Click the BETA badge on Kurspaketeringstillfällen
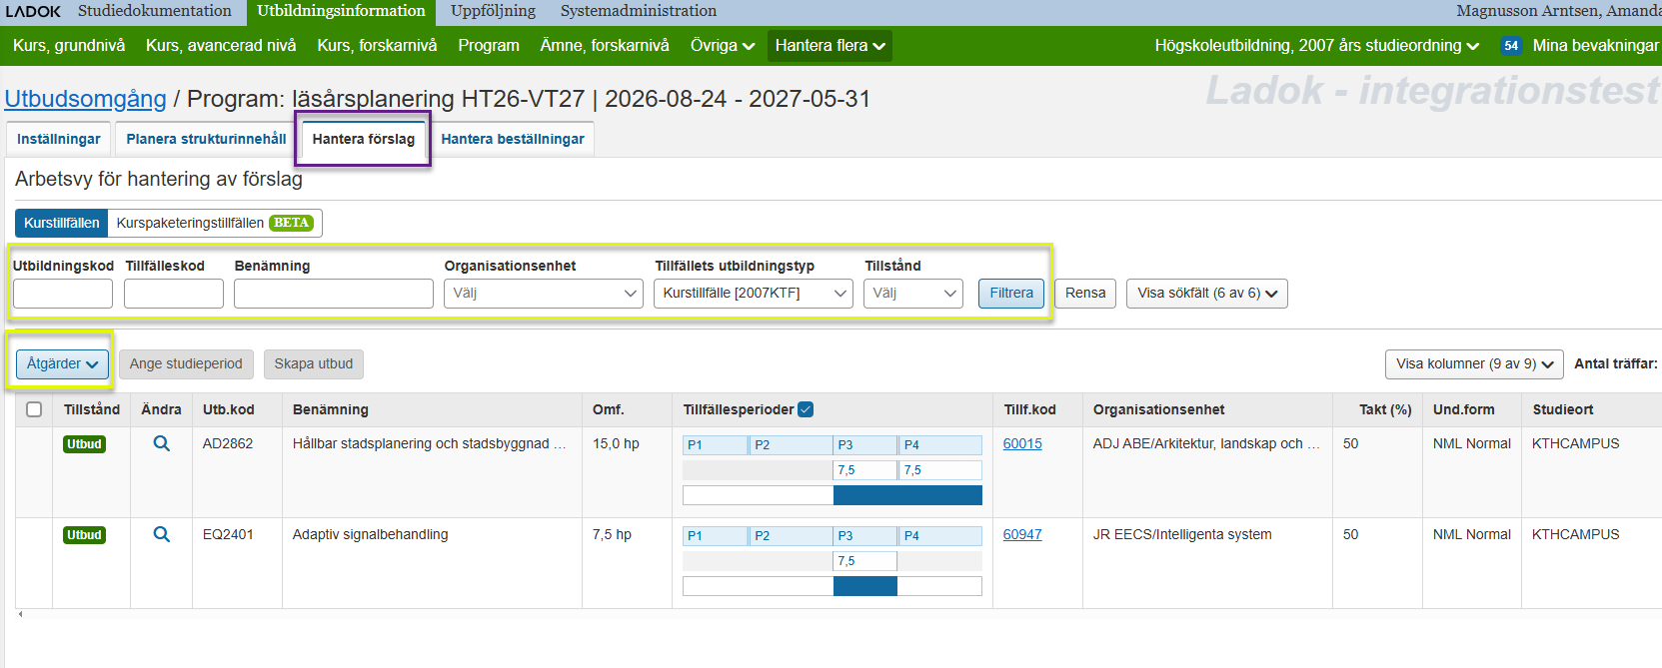 coord(291,223)
